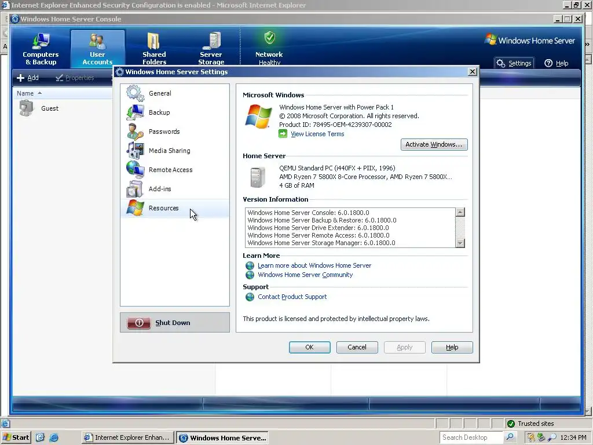Click the taskbar clock 12:34 PM
Screen dimensions: 593x445
(573, 437)
